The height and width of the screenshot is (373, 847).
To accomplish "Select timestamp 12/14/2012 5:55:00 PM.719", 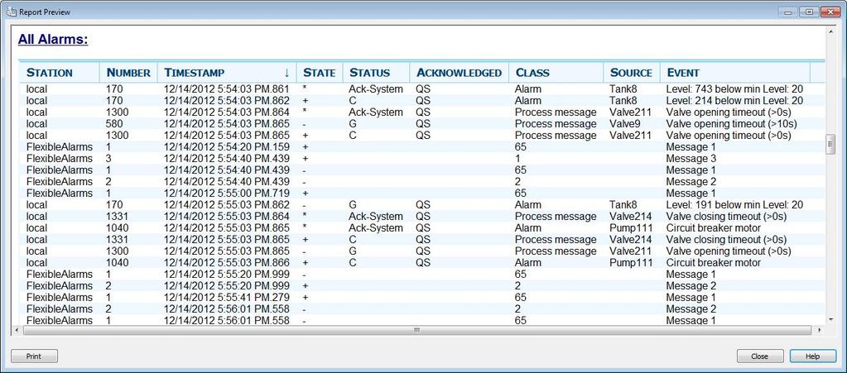I will pos(227,194).
